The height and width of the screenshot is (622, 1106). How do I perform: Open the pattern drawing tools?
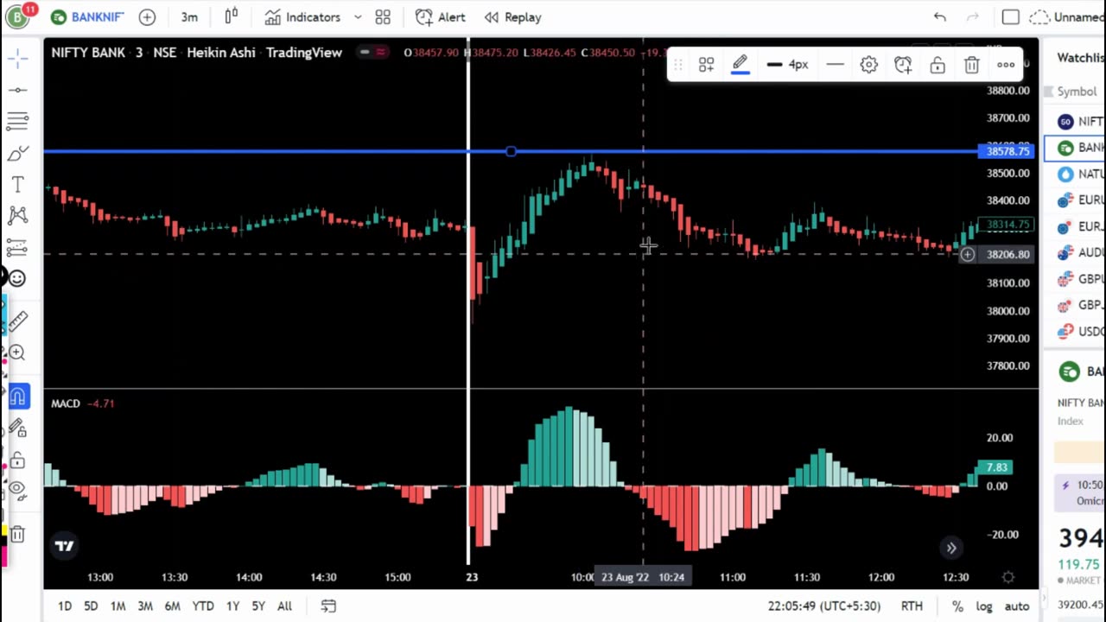click(x=17, y=215)
